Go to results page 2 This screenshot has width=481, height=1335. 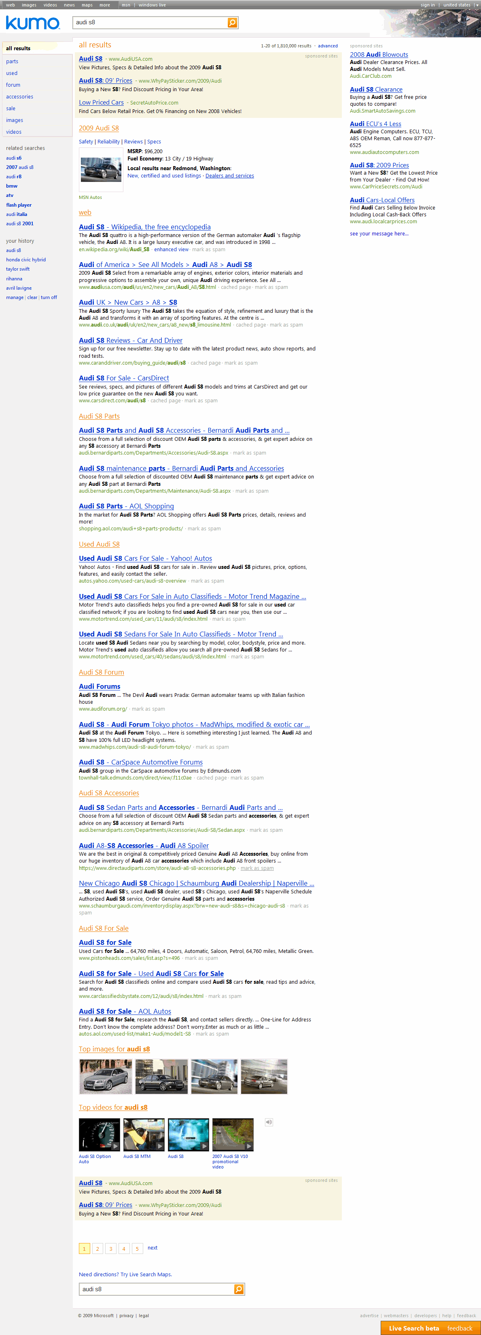coord(97,1249)
